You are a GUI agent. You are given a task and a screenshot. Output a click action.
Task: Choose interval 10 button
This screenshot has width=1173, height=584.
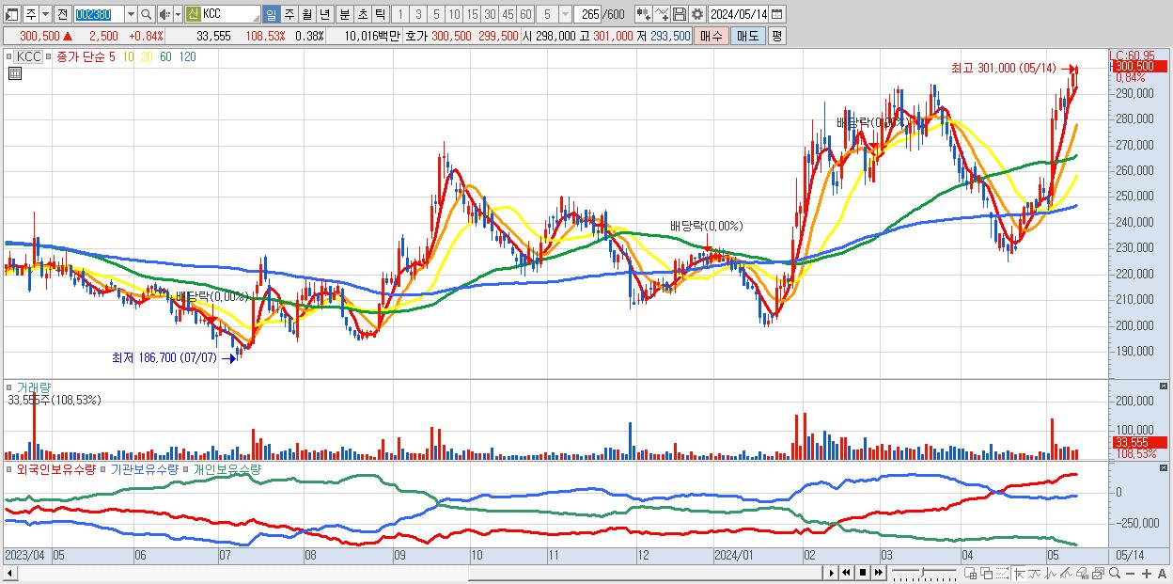click(x=454, y=14)
